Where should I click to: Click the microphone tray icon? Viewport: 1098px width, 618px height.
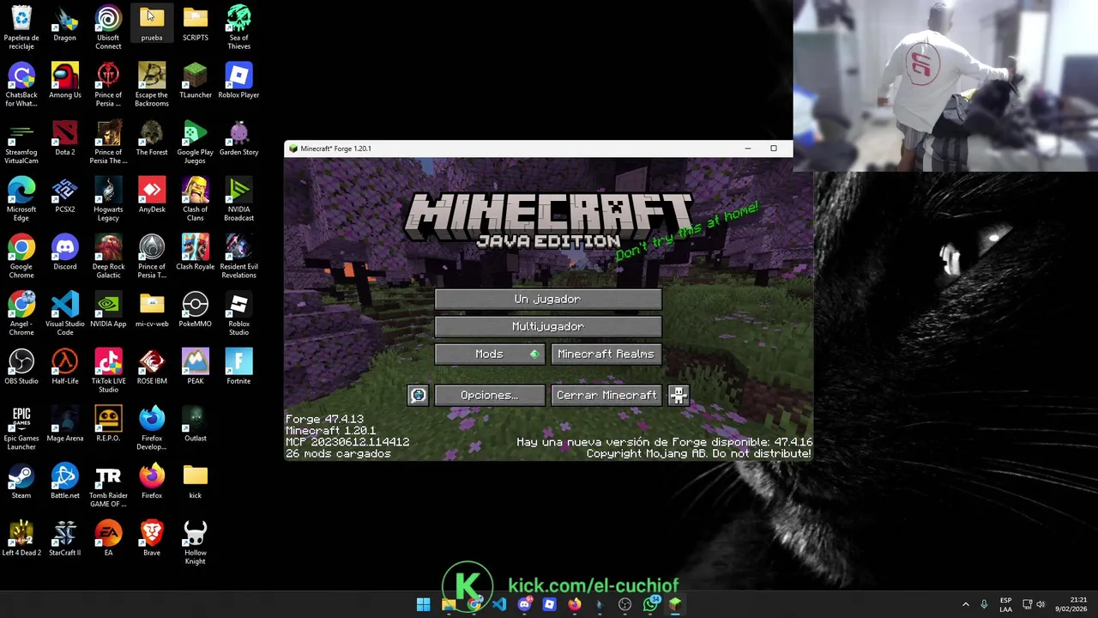(x=984, y=604)
